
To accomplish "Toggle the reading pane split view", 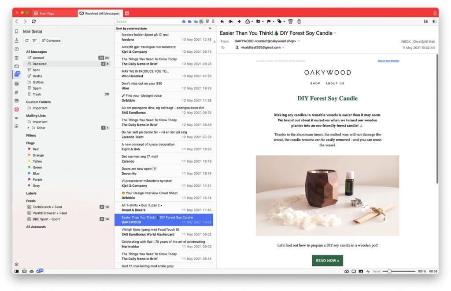I will [x=435, y=21].
